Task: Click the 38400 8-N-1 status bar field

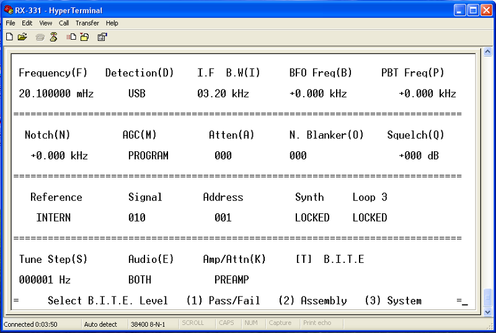Action: tap(148, 324)
